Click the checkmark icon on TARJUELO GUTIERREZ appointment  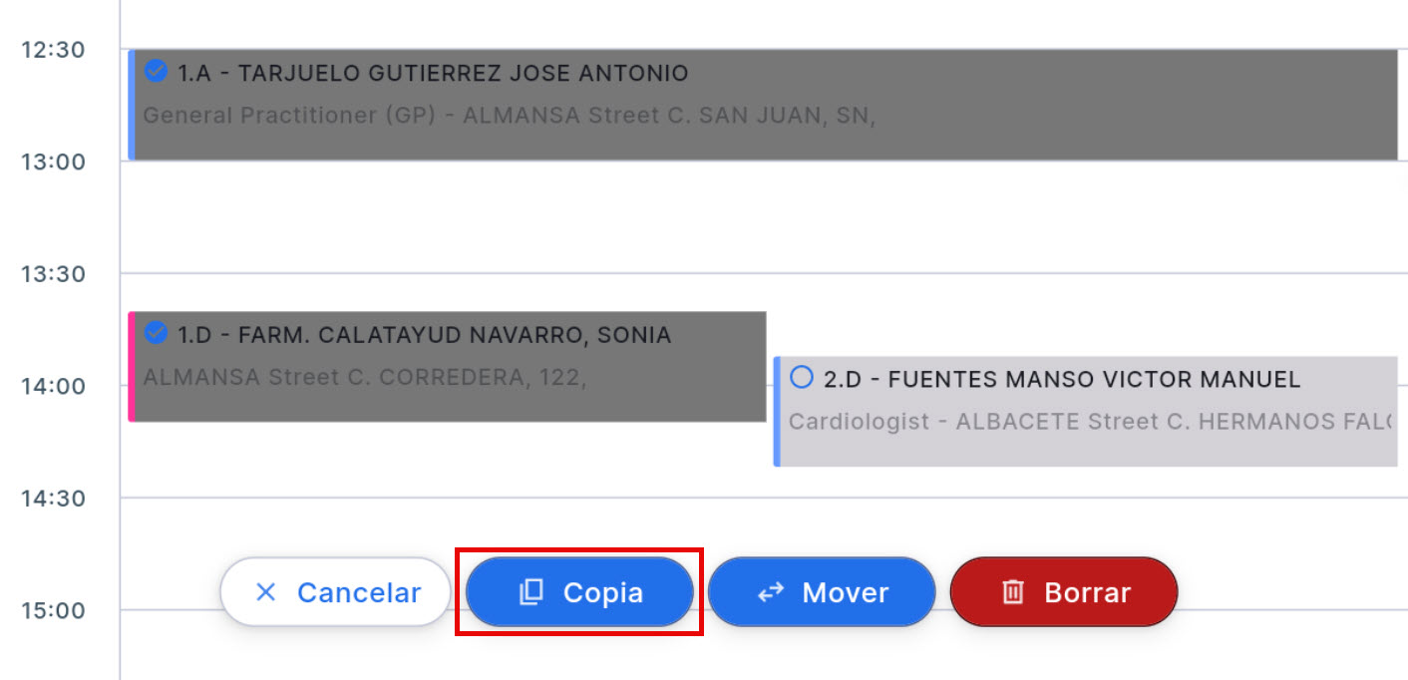(158, 72)
